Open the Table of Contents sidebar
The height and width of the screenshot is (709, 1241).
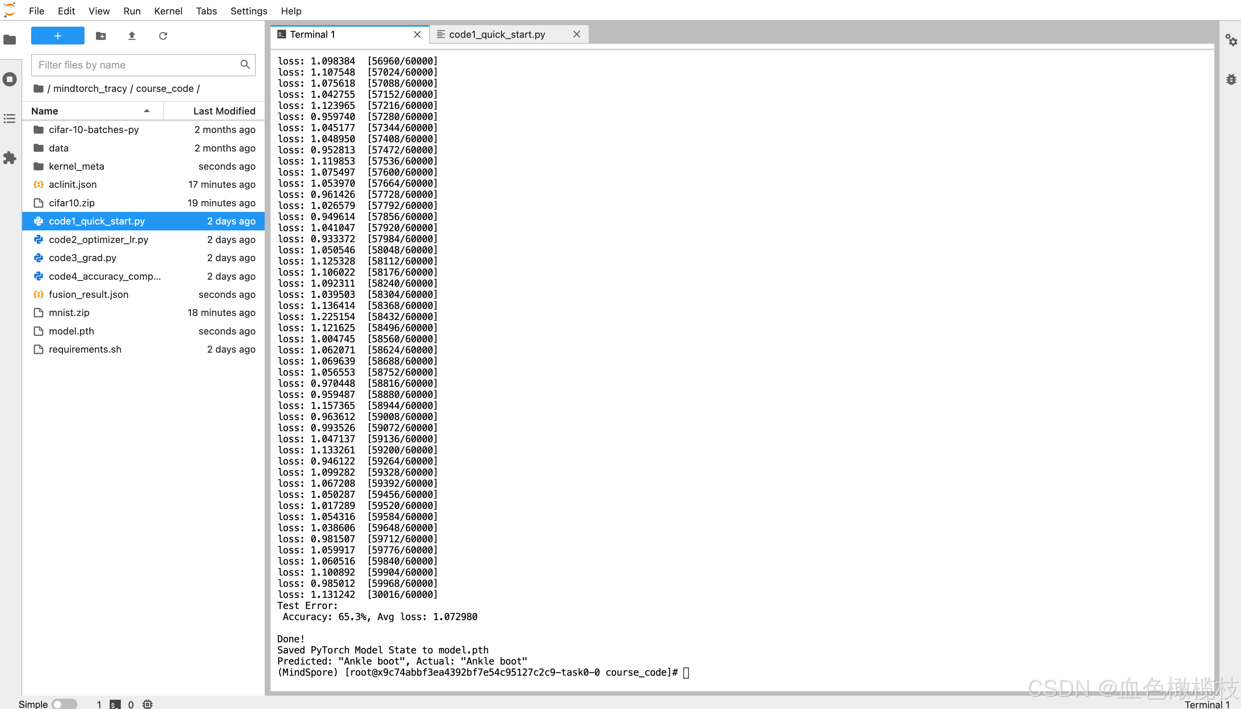(10, 119)
